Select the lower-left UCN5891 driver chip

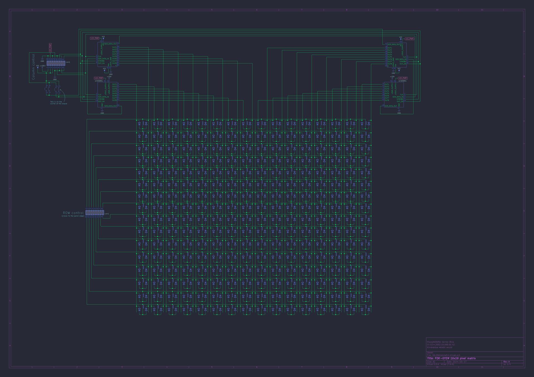tap(107, 94)
